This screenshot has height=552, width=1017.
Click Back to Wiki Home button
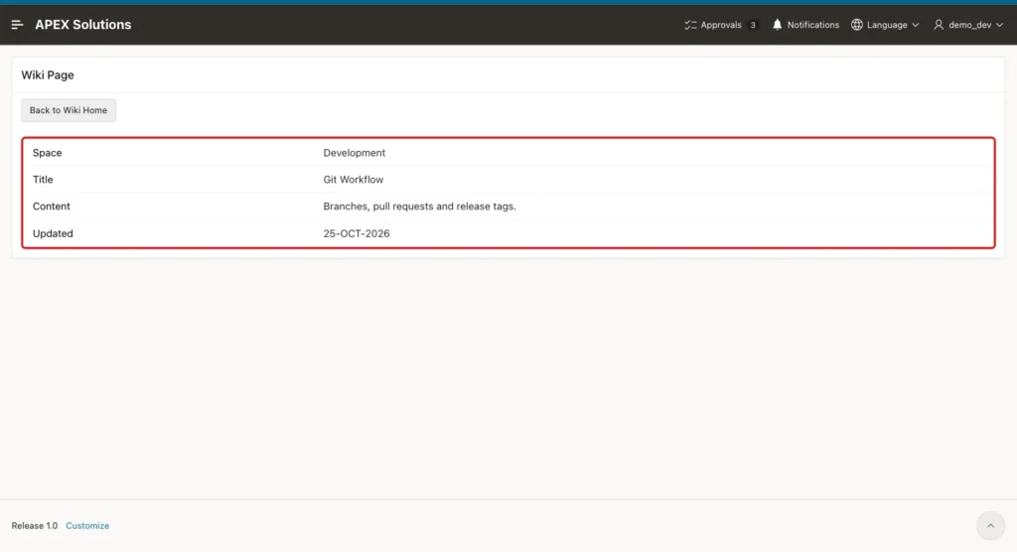(69, 110)
